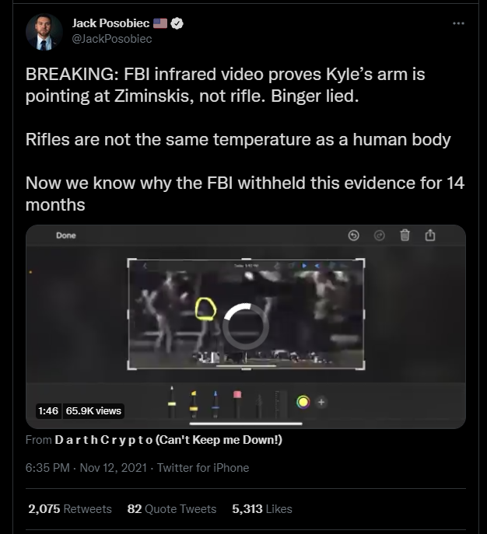This screenshot has height=534, width=487.
Task: Click the redo arrow icon in video
Action: click(x=380, y=236)
